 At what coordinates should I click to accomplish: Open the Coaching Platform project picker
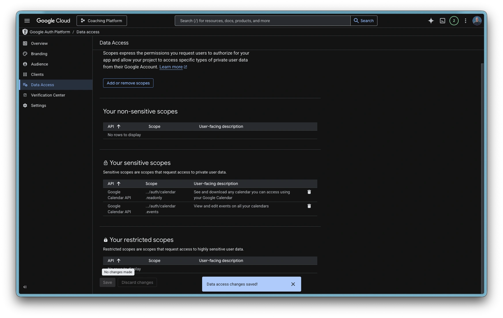pos(102,21)
